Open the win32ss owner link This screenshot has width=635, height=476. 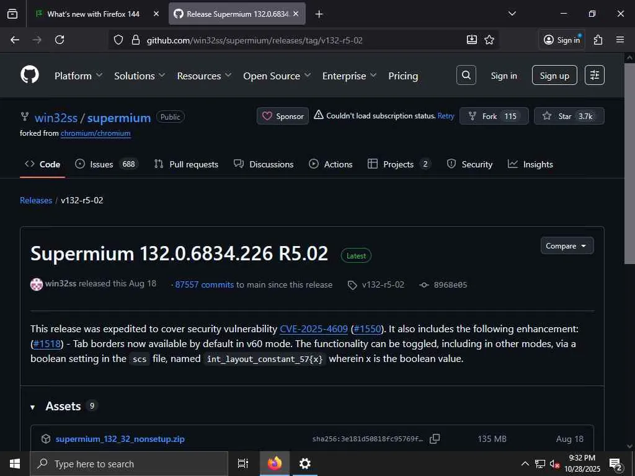tap(56, 118)
